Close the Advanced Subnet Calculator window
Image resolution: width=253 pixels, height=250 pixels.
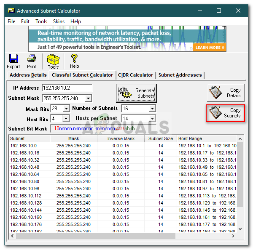238,11
